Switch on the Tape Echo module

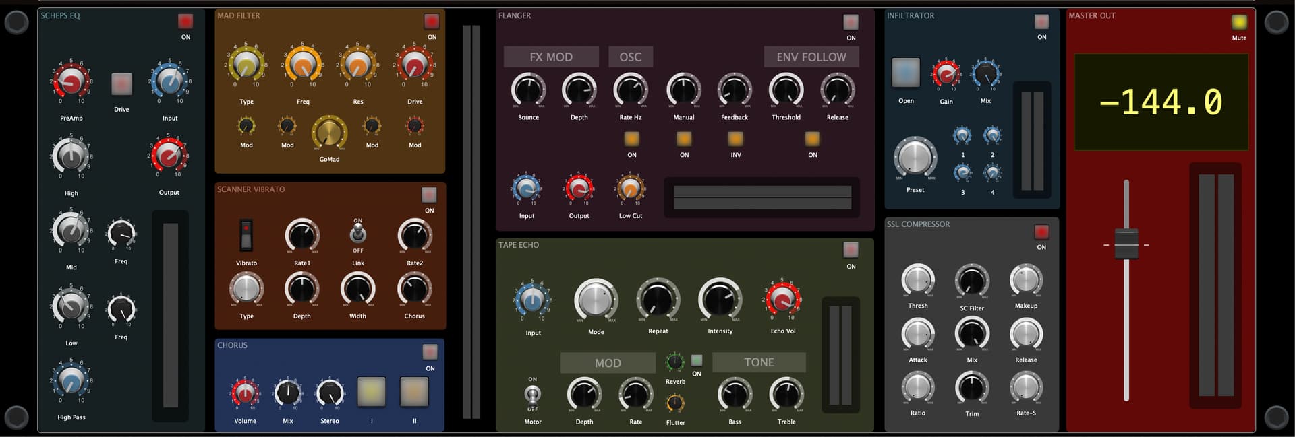pos(851,250)
